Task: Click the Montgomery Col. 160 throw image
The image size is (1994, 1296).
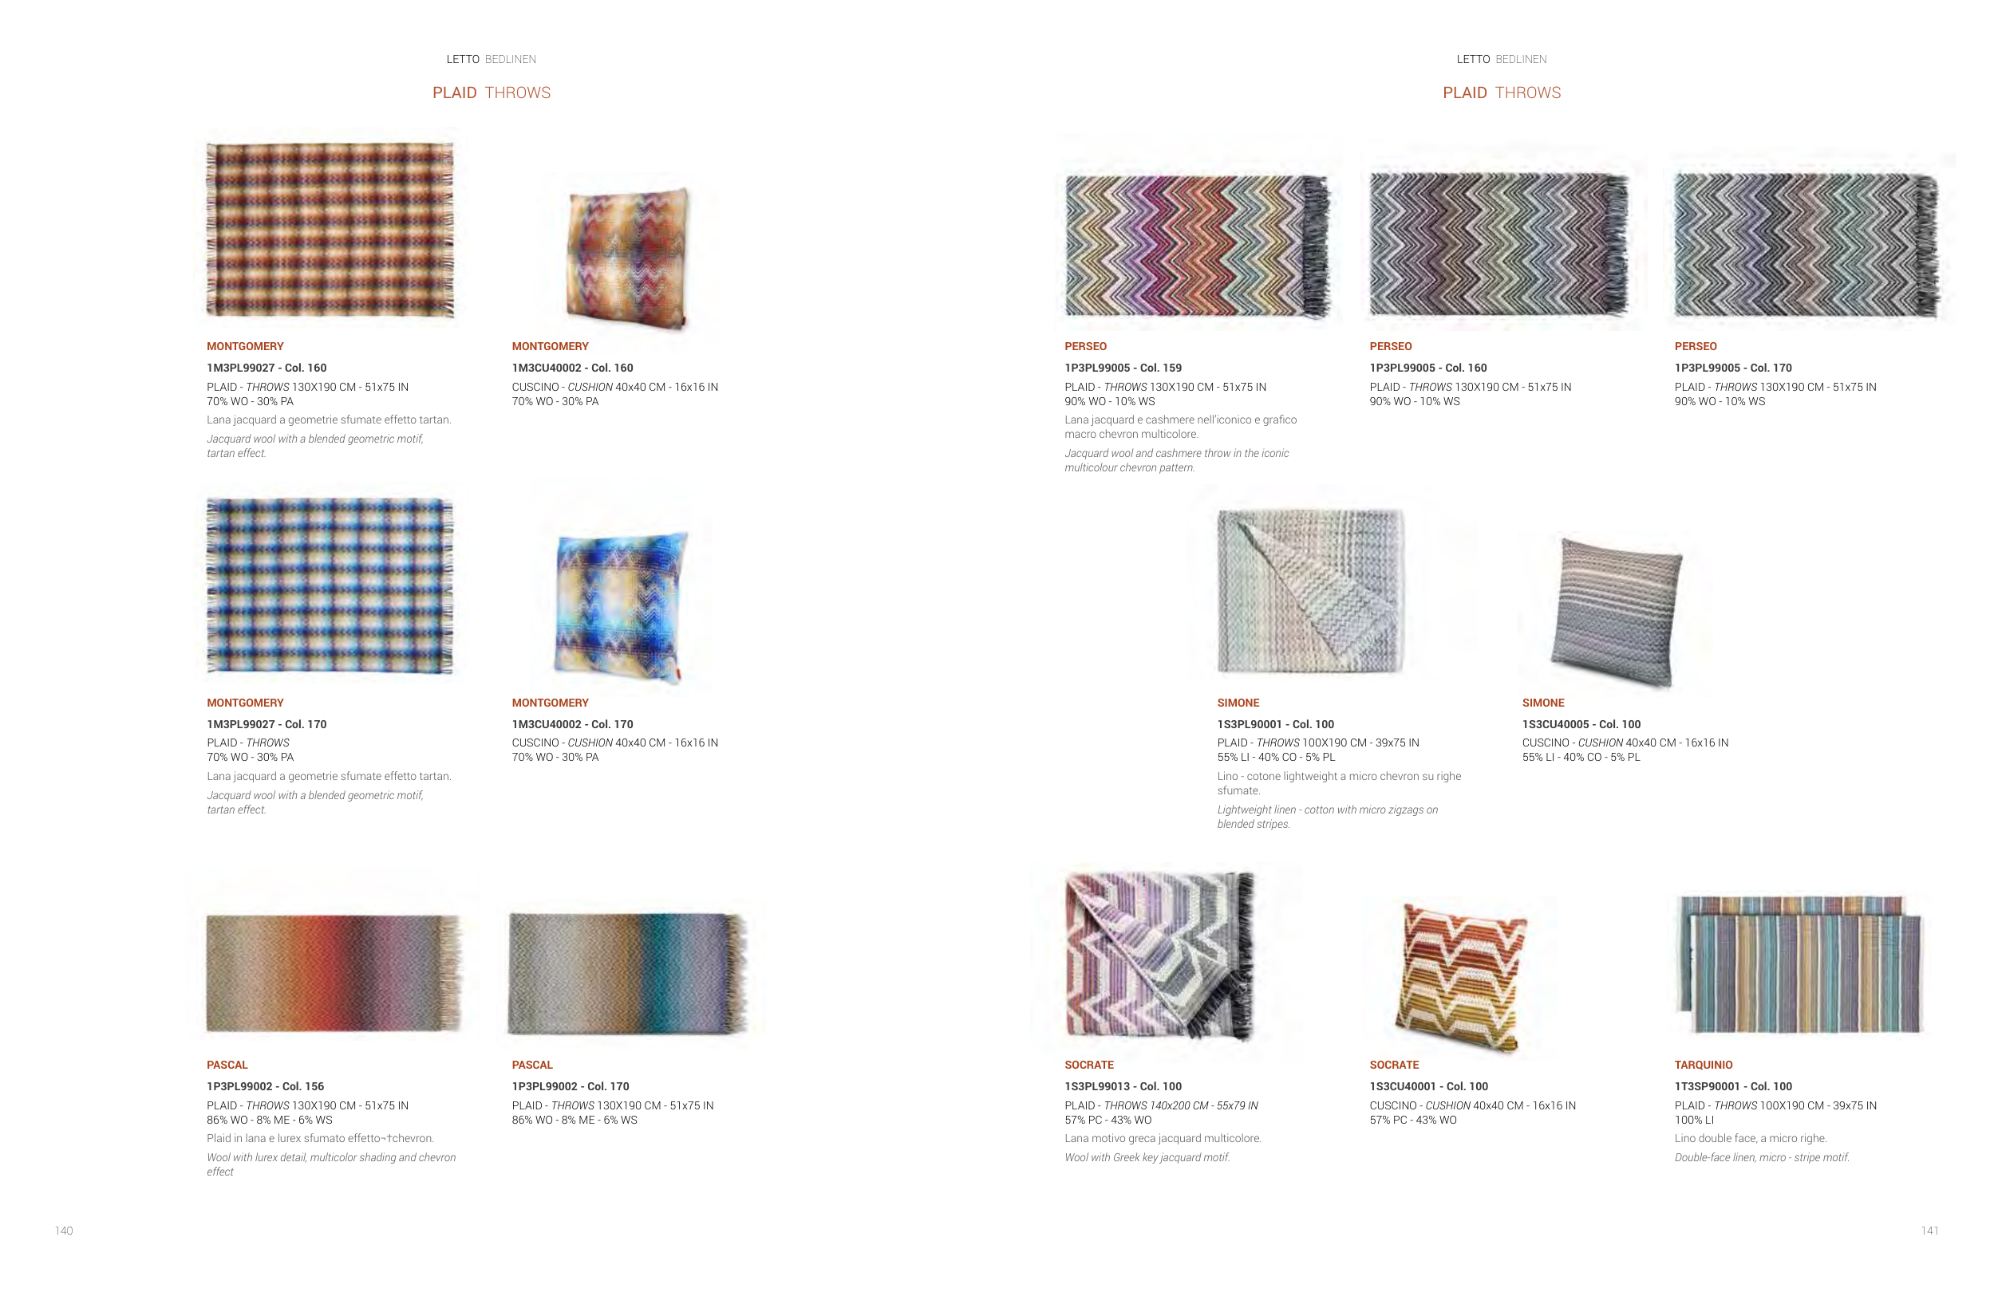Action: click(x=330, y=230)
